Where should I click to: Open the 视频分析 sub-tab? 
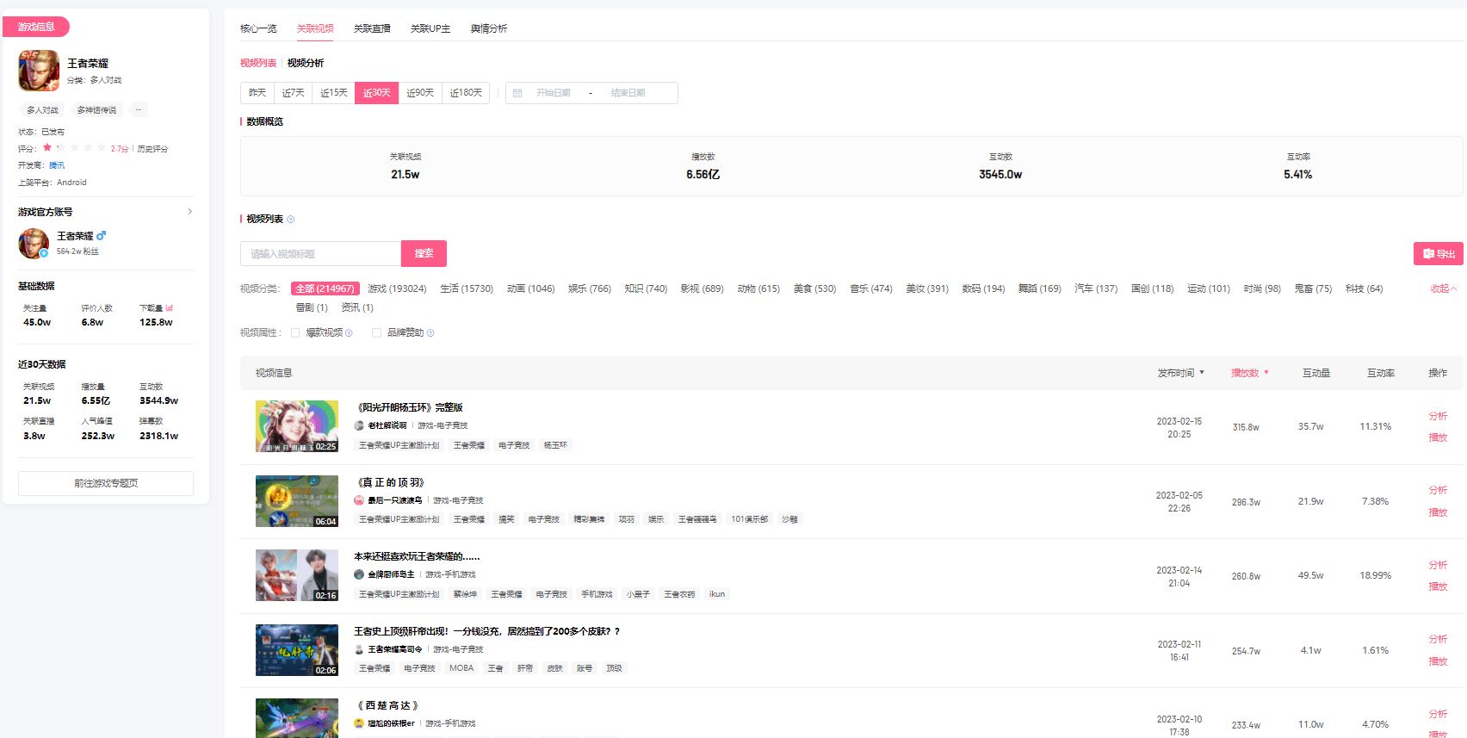(306, 63)
